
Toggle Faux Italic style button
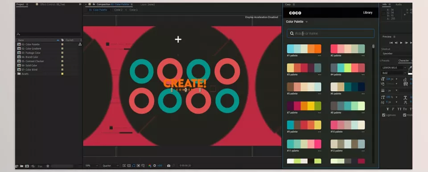(393, 109)
